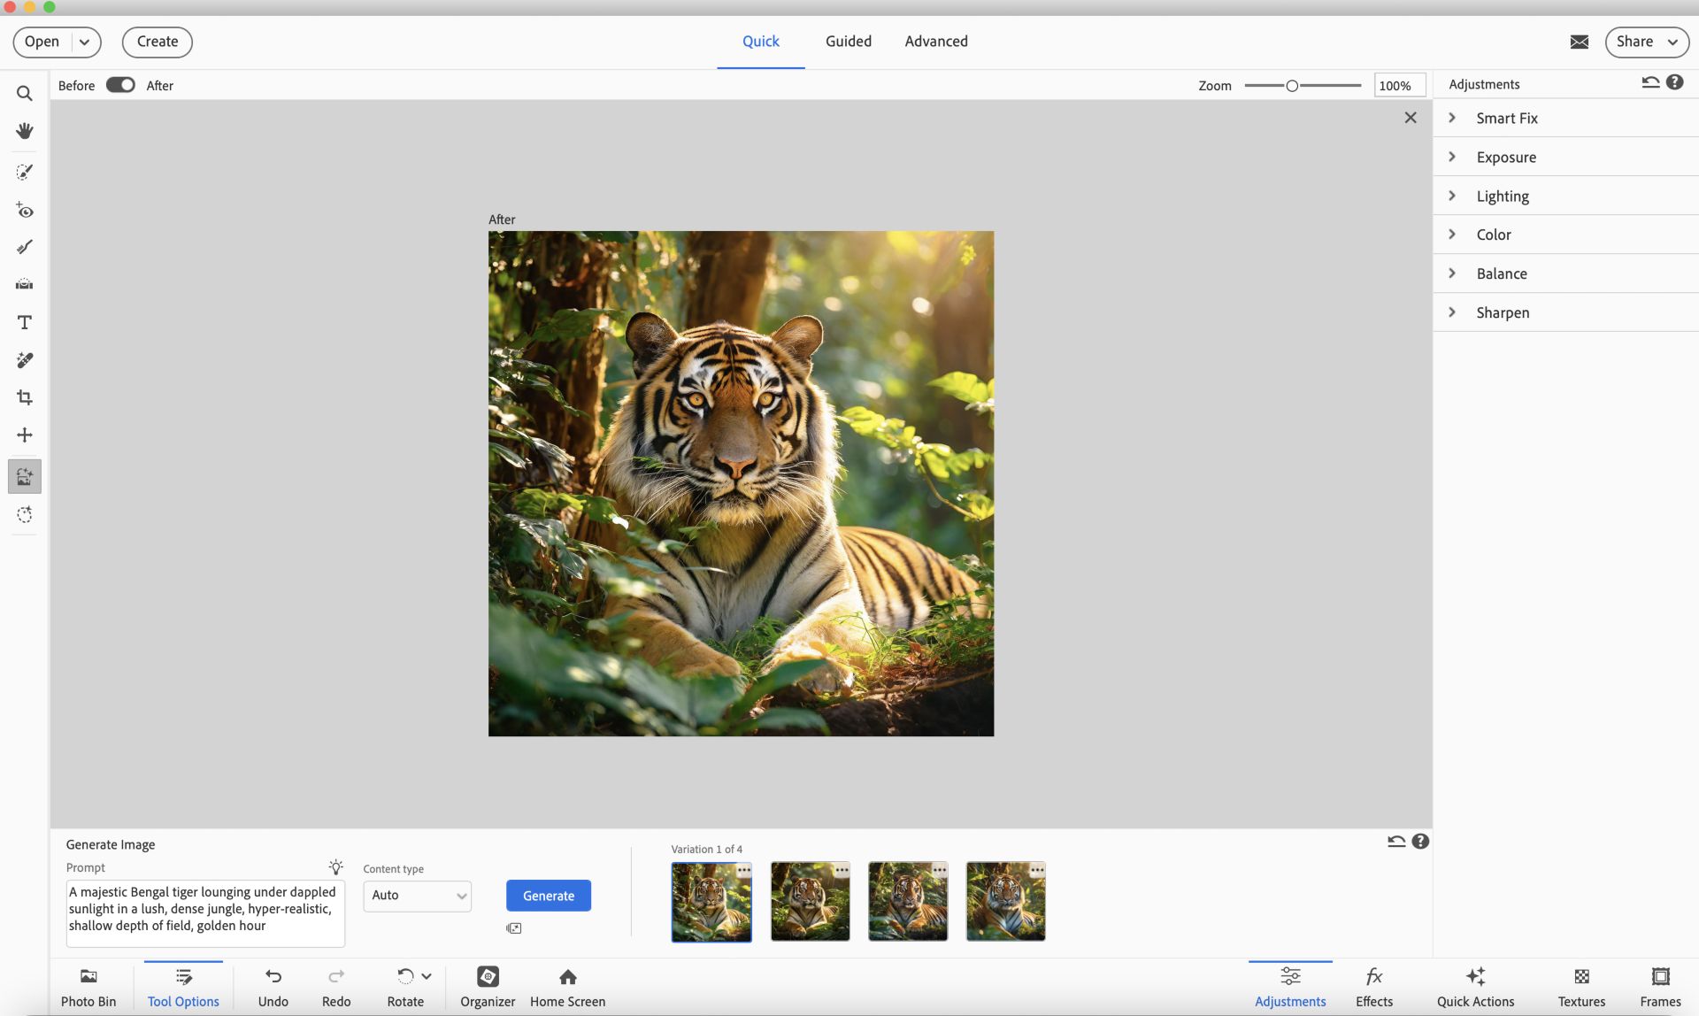Screen dimensions: 1699x1016
Task: Select the Move tool
Action: click(25, 435)
